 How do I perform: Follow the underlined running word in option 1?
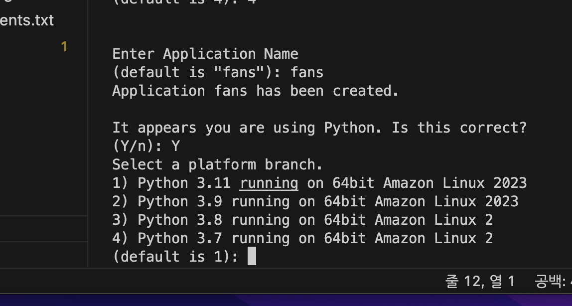[269, 183]
